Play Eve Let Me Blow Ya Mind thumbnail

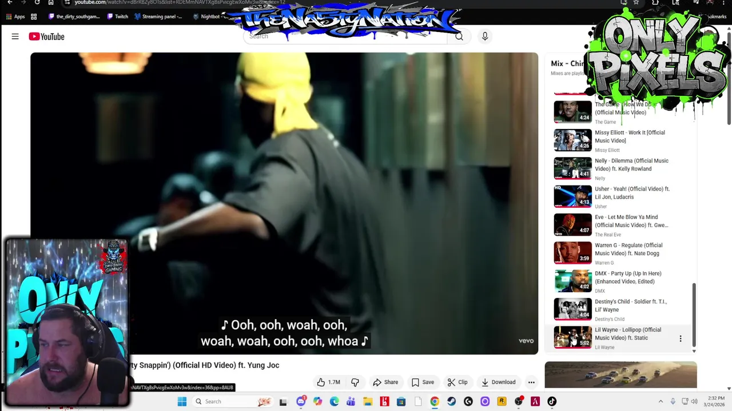572,224
